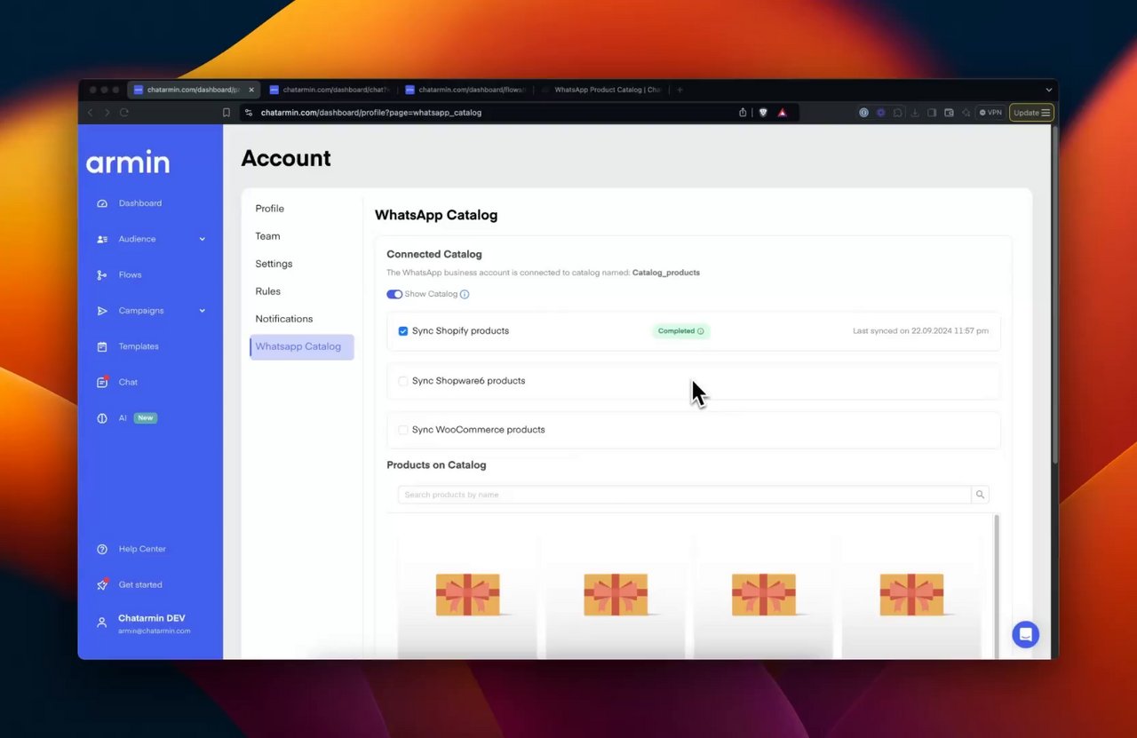
Task: Open the Team account section
Action: 267,236
